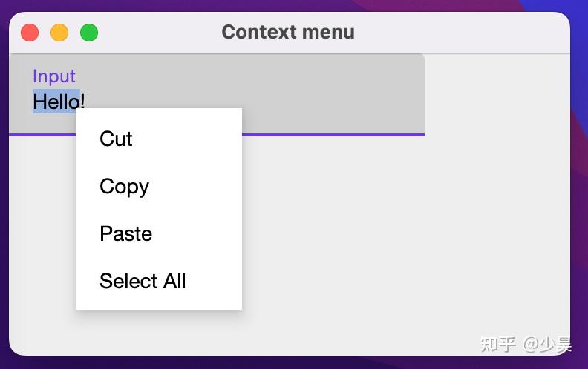The image size is (588, 369).
Task: Choose Cut from the context menu
Action: [117, 139]
